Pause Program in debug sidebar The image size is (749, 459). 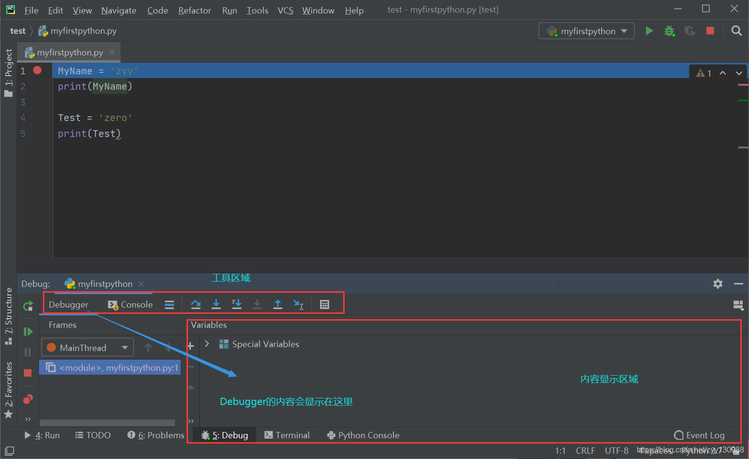tap(27, 352)
